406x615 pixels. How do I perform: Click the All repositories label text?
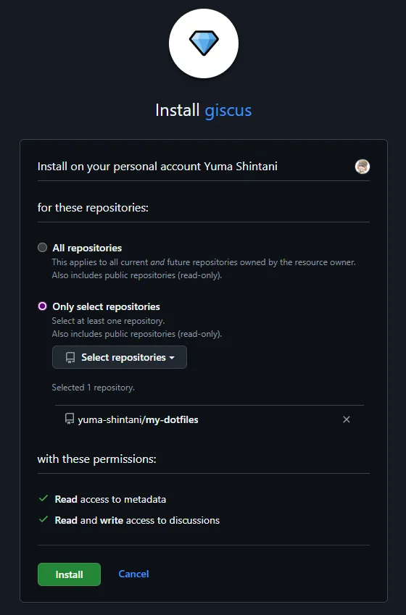(x=87, y=248)
